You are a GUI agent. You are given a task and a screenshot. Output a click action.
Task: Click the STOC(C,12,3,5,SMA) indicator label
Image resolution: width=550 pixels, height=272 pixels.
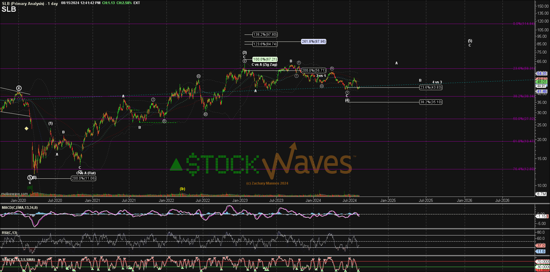point(18,260)
